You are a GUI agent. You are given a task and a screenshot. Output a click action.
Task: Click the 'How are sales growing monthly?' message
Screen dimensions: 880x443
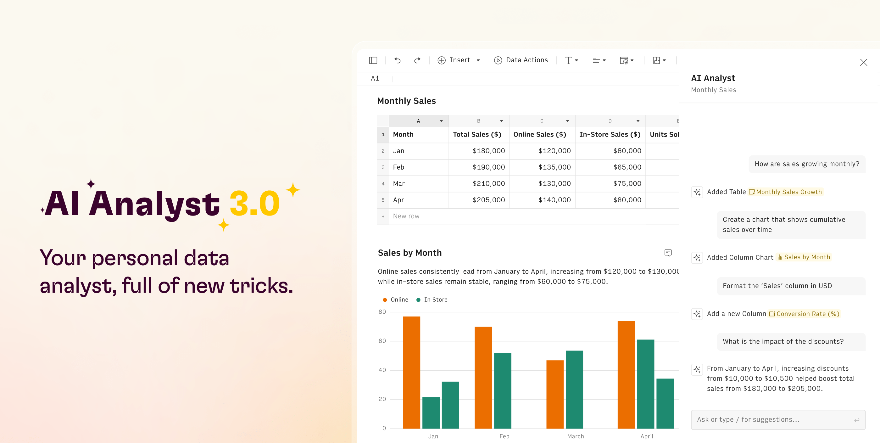pos(807,164)
